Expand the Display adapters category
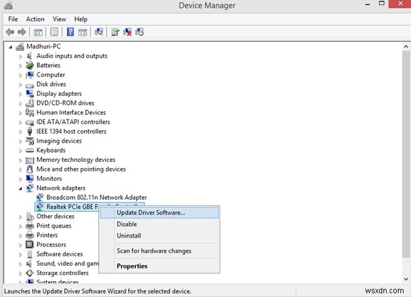 coord(21,94)
